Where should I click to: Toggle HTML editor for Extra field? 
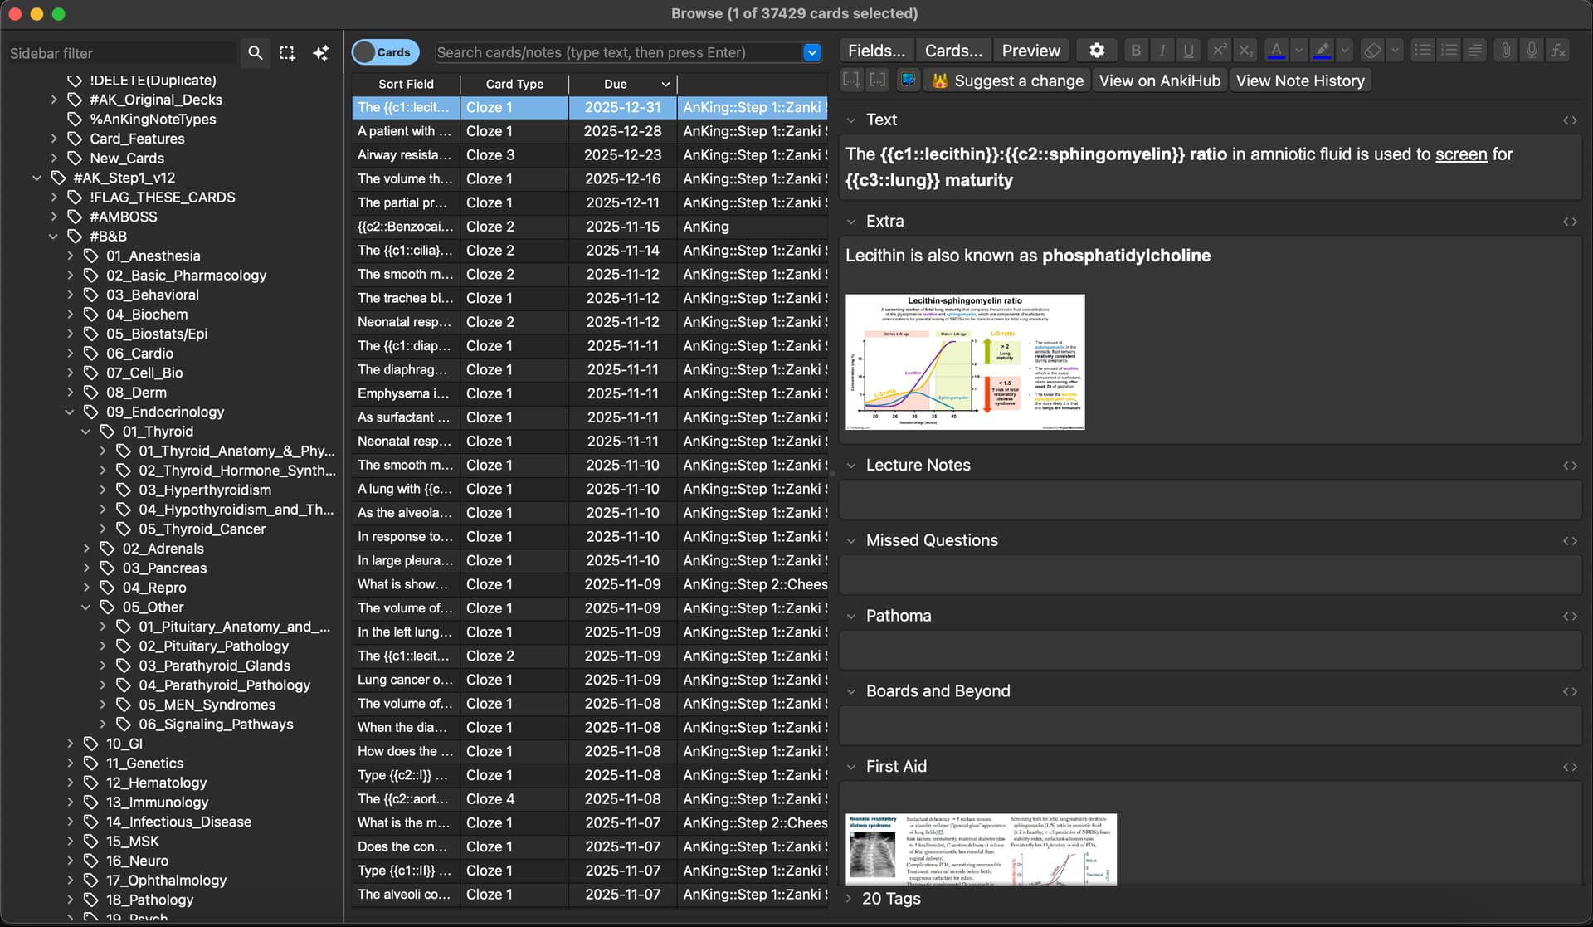tap(1570, 222)
